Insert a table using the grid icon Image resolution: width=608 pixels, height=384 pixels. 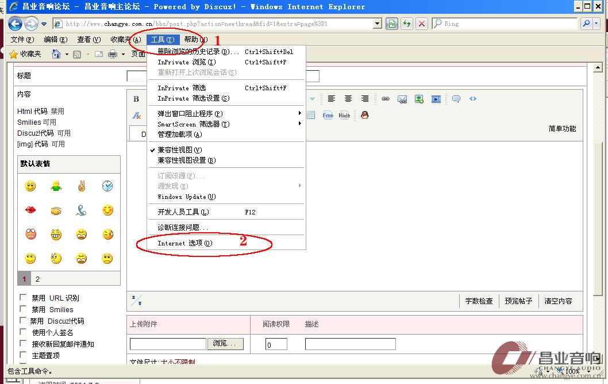point(311,115)
